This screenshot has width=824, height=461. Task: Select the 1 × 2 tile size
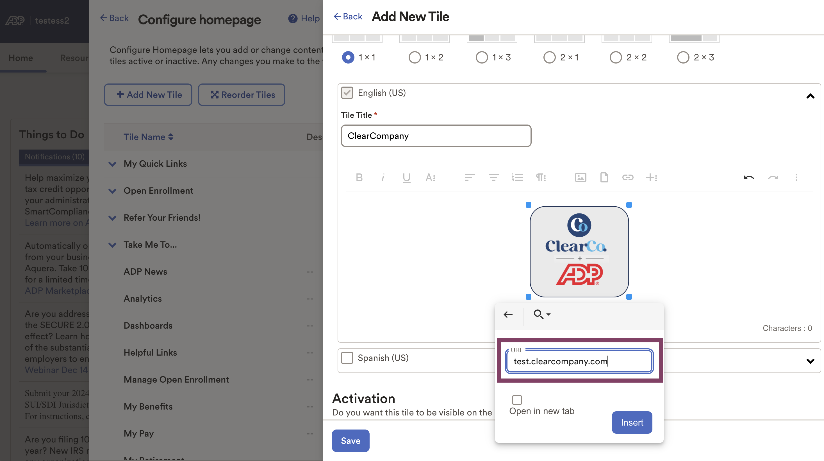[415, 58]
